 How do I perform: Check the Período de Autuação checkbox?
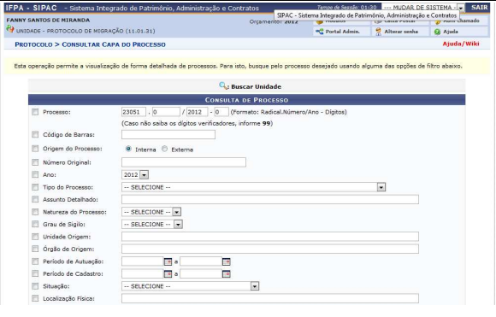pos(35,261)
